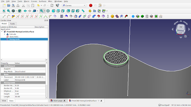Expand the Placement property row
This screenshot has width=191, height=107.
[2, 77]
